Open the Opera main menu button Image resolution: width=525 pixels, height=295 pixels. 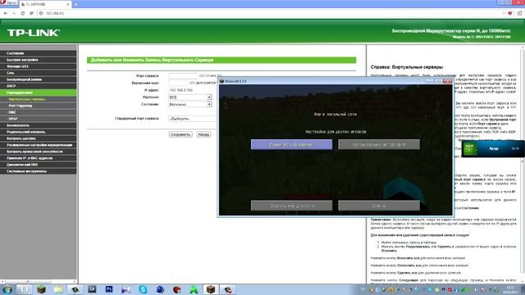tap(9, 3)
